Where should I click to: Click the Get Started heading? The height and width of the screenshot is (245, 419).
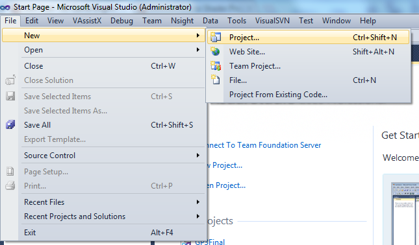[x=400, y=135]
